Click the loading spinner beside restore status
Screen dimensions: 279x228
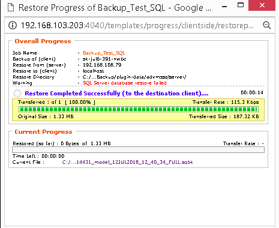[17, 93]
